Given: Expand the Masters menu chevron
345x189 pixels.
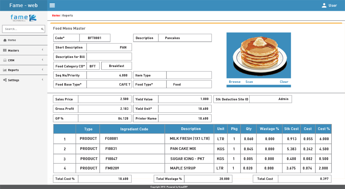Looking at the screenshot, I should click(42, 50).
